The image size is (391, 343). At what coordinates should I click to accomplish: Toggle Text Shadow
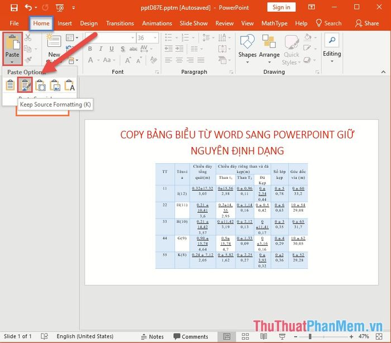pos(122,49)
